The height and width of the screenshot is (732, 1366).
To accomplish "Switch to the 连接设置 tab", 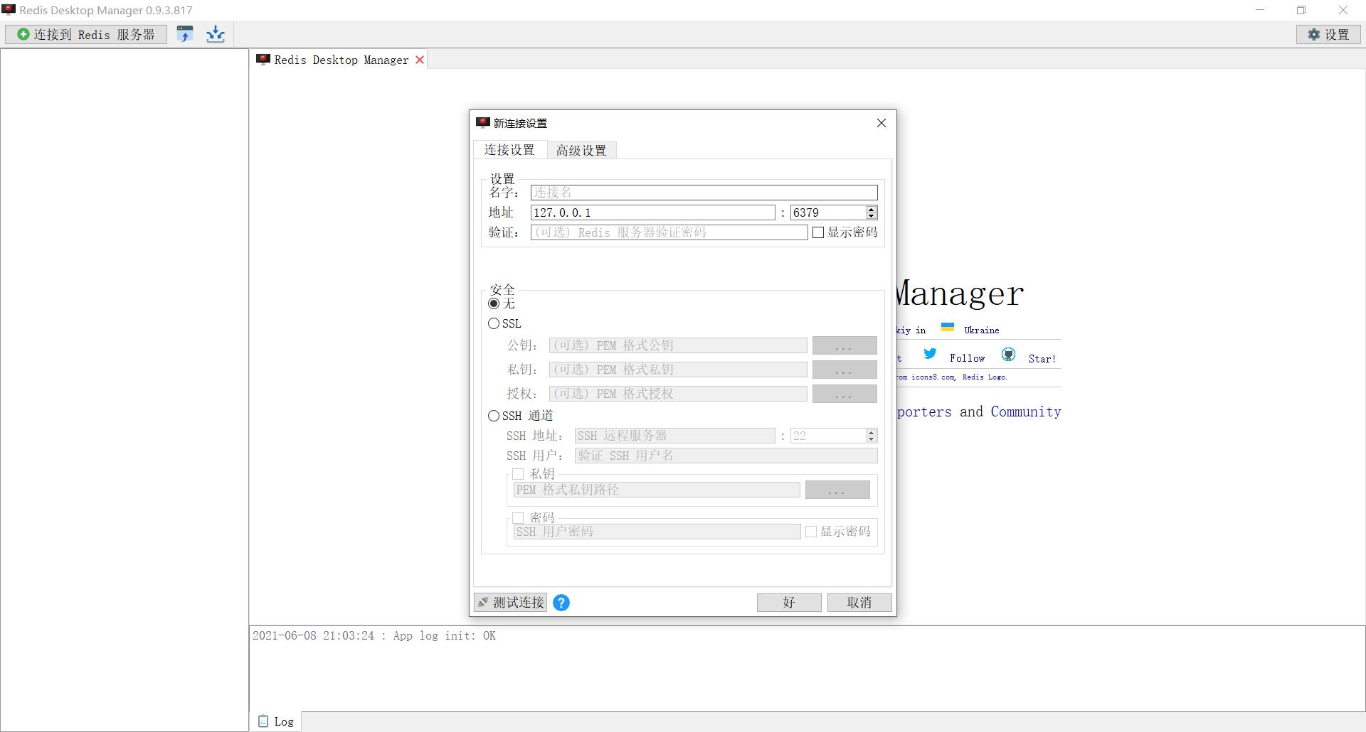I will tap(509, 149).
